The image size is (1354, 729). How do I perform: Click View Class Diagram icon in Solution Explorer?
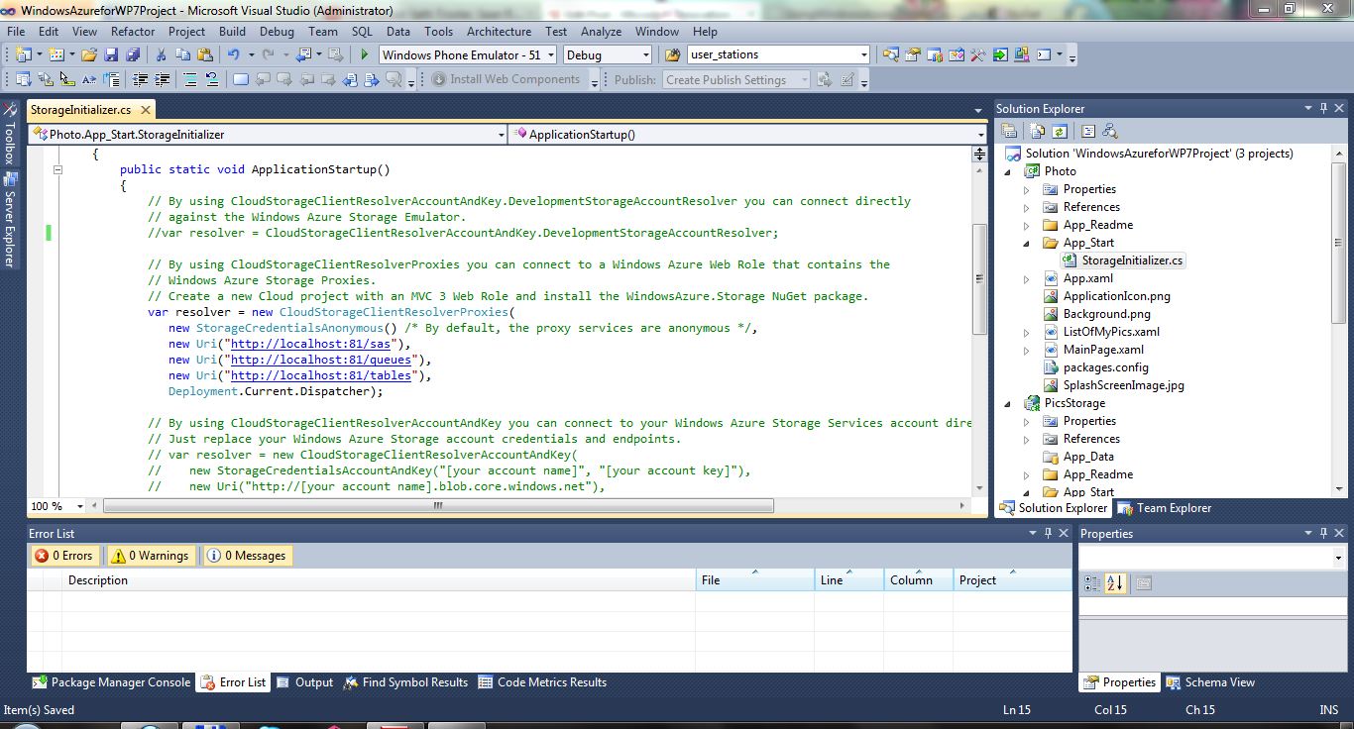coord(1109,131)
